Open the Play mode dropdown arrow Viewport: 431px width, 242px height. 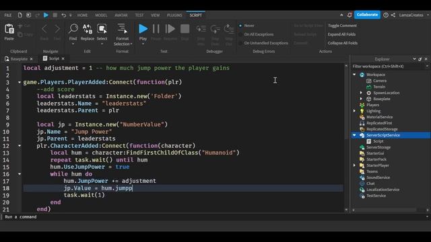point(143,44)
